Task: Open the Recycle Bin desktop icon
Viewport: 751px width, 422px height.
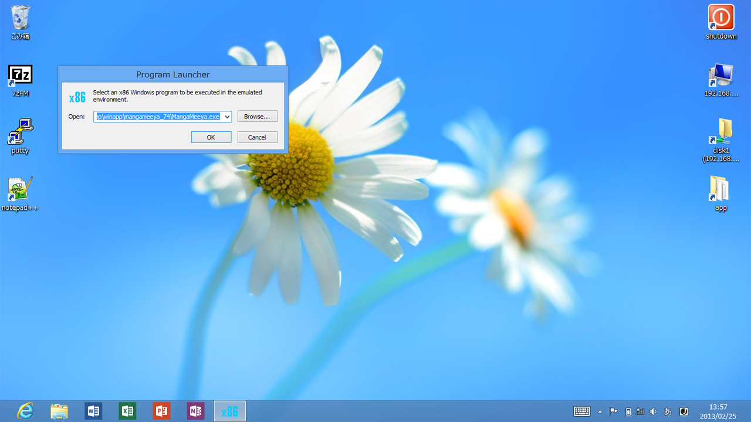Action: (x=20, y=22)
